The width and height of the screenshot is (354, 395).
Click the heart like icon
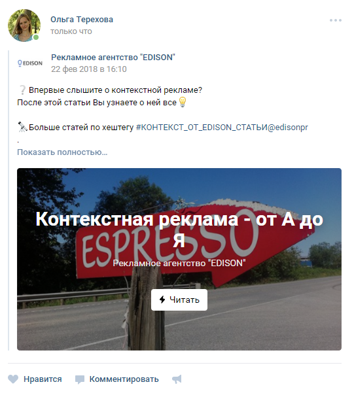pyautogui.click(x=13, y=379)
